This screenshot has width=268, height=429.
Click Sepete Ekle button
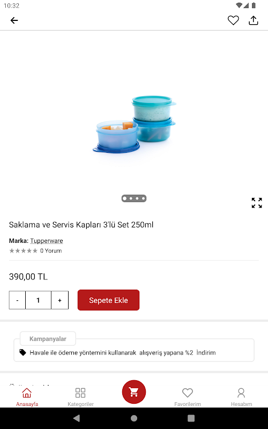[x=109, y=300]
